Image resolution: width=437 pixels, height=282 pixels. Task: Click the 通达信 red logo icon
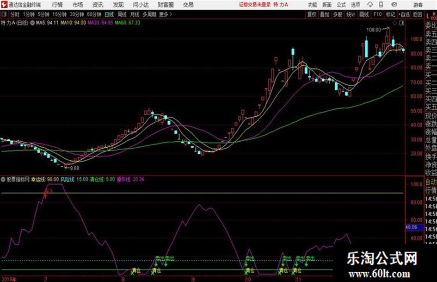pyautogui.click(x=5, y=5)
